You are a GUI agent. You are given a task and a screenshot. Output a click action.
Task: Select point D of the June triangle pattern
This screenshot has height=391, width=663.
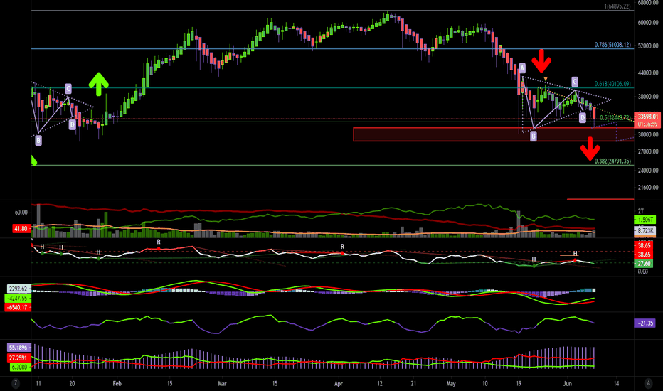(x=583, y=117)
